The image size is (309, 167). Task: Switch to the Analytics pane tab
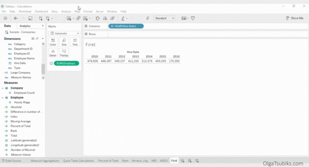click(x=25, y=26)
